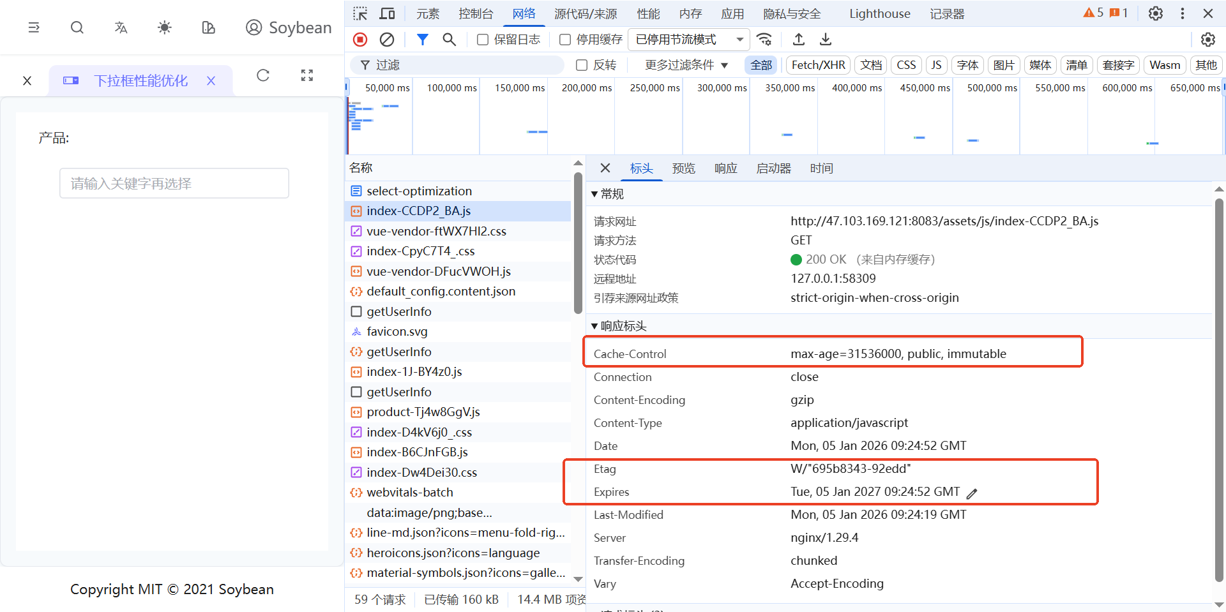The height and width of the screenshot is (612, 1226).
Task: Enable the 保留日志 checkbox
Action: [x=483, y=40]
